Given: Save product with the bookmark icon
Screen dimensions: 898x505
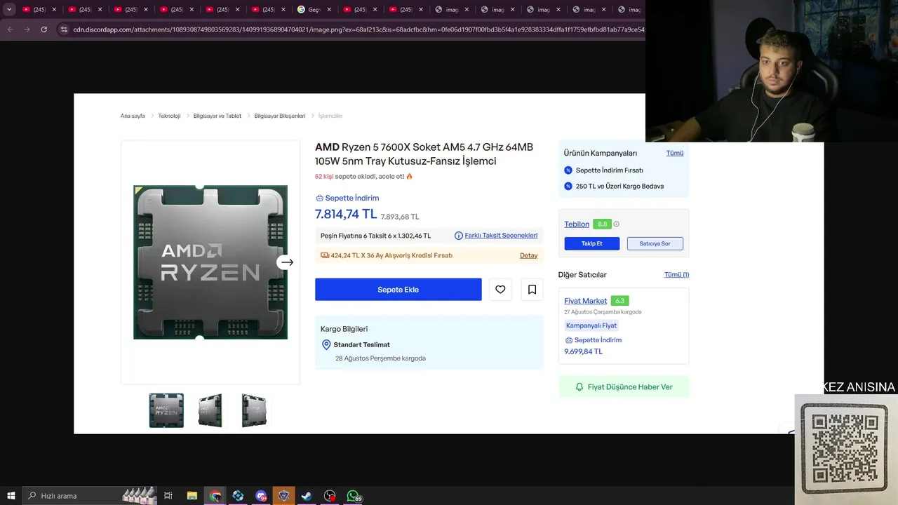Looking at the screenshot, I should pyautogui.click(x=532, y=290).
